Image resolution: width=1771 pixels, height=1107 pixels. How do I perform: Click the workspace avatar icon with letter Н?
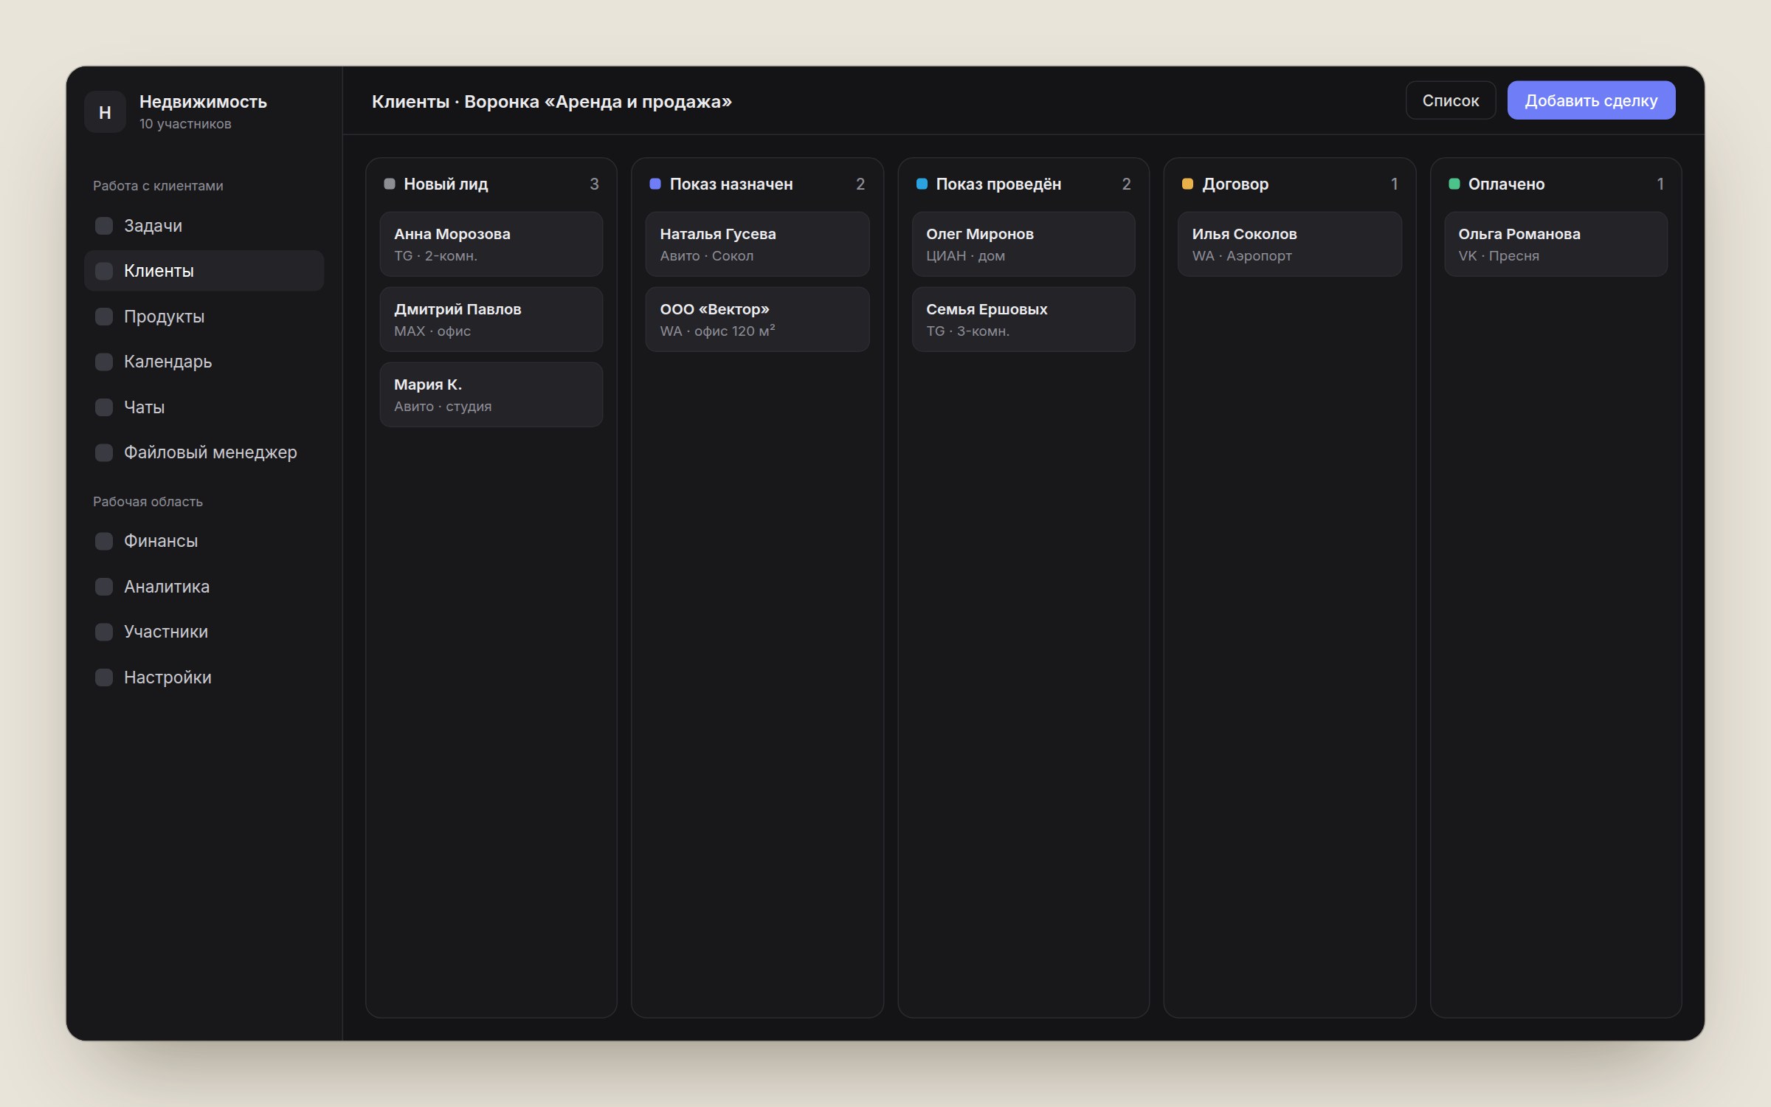tap(105, 112)
